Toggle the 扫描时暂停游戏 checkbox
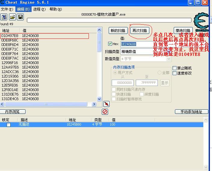Viewport: 212px width, 171px height. pyautogui.click(x=114, y=99)
